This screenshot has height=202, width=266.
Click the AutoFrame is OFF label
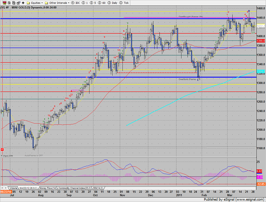click(x=34, y=156)
